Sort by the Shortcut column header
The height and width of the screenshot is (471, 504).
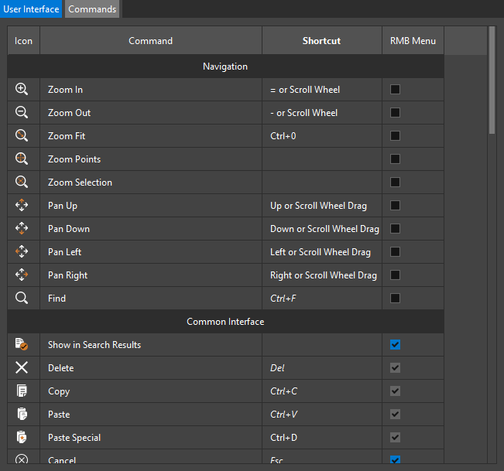click(322, 40)
